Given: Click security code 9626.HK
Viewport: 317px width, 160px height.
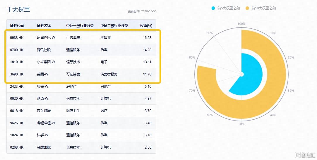Looking at the screenshot, I should click(x=17, y=123).
